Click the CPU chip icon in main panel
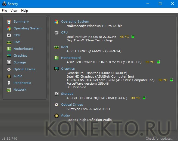The width and height of the screenshot is (178, 141). 57,33
